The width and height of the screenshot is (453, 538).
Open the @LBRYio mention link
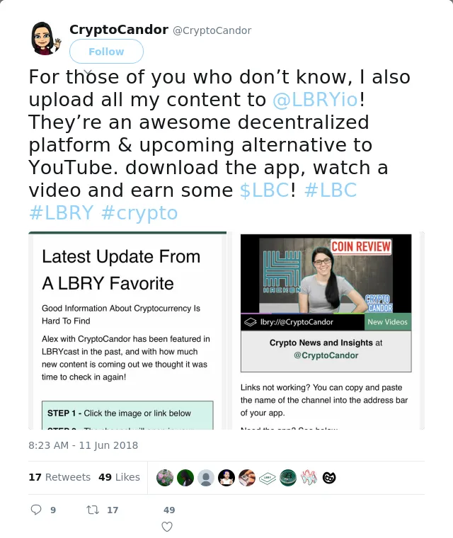315,100
